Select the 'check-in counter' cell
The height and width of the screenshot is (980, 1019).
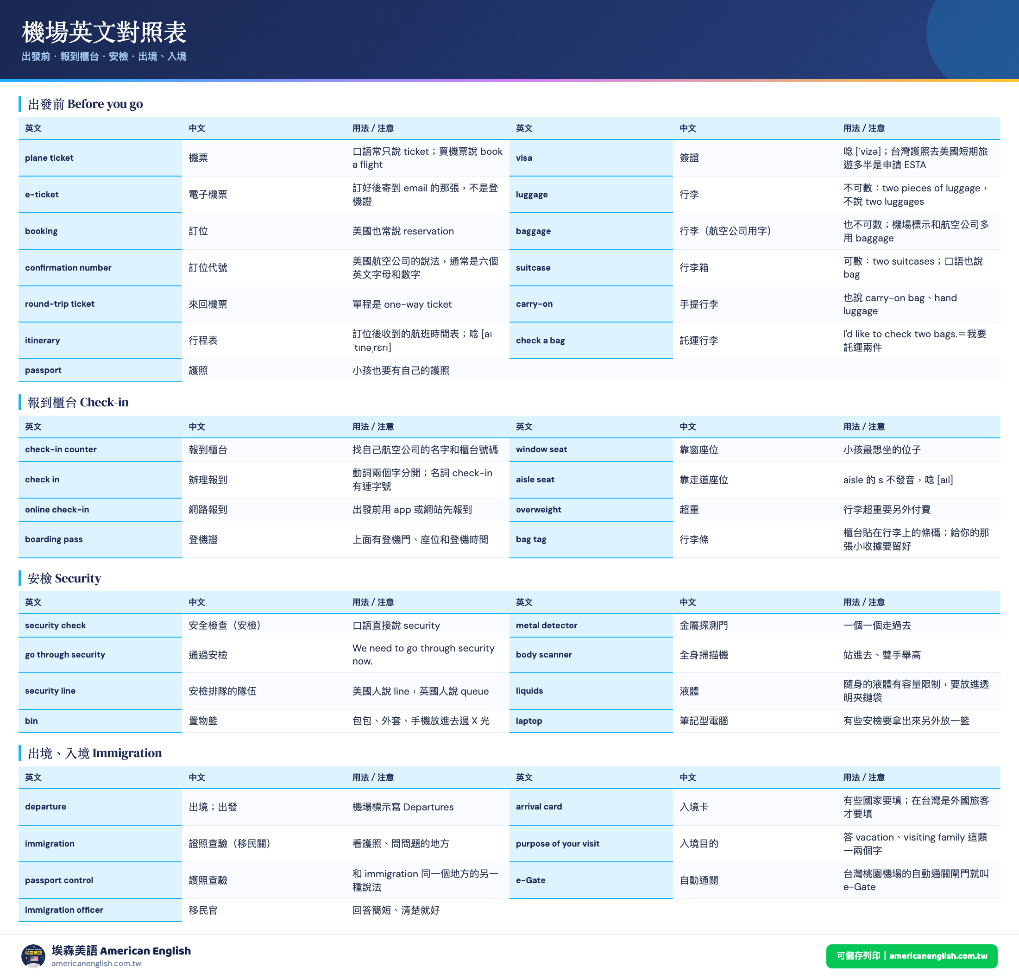point(101,449)
